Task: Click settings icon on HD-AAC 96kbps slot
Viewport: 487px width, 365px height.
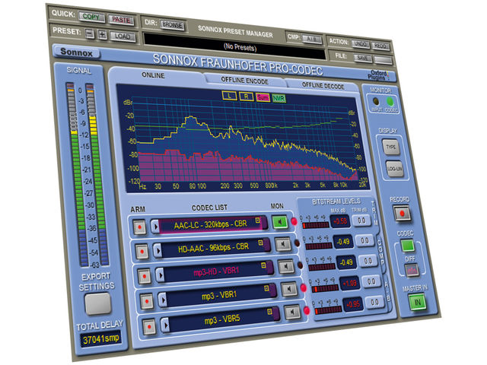Action: pyautogui.click(x=260, y=242)
